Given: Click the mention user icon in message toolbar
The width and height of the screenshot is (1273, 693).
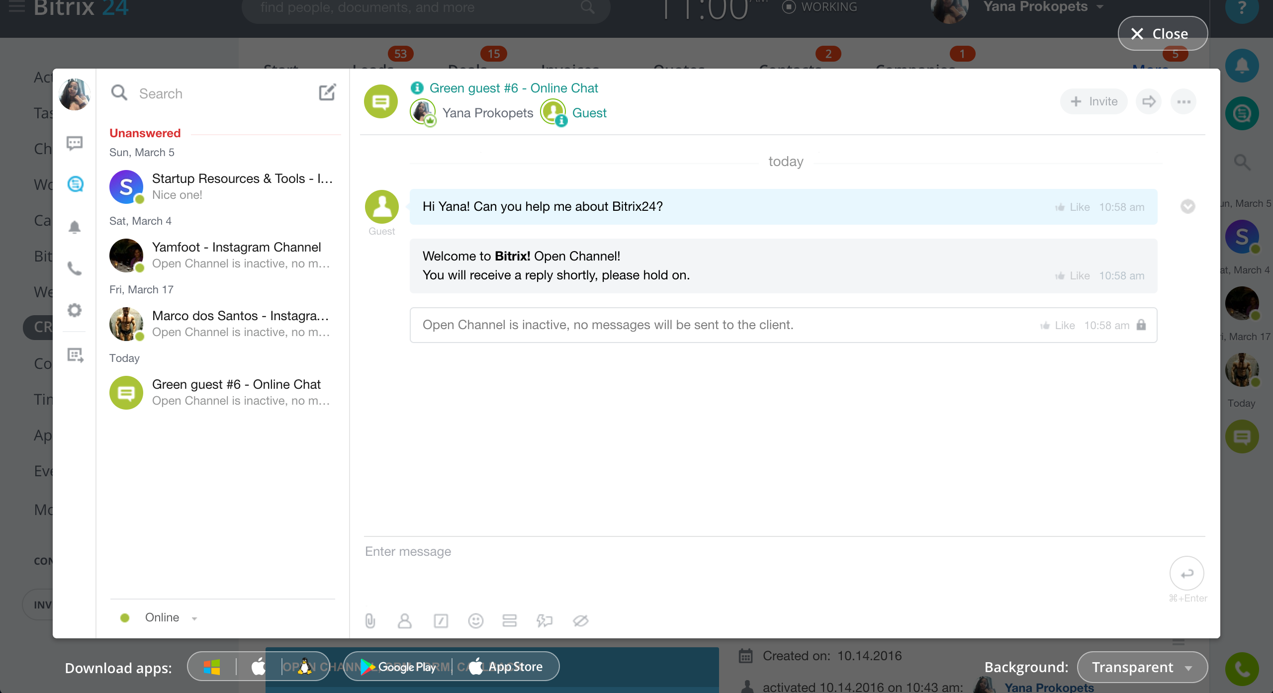Looking at the screenshot, I should click(405, 620).
